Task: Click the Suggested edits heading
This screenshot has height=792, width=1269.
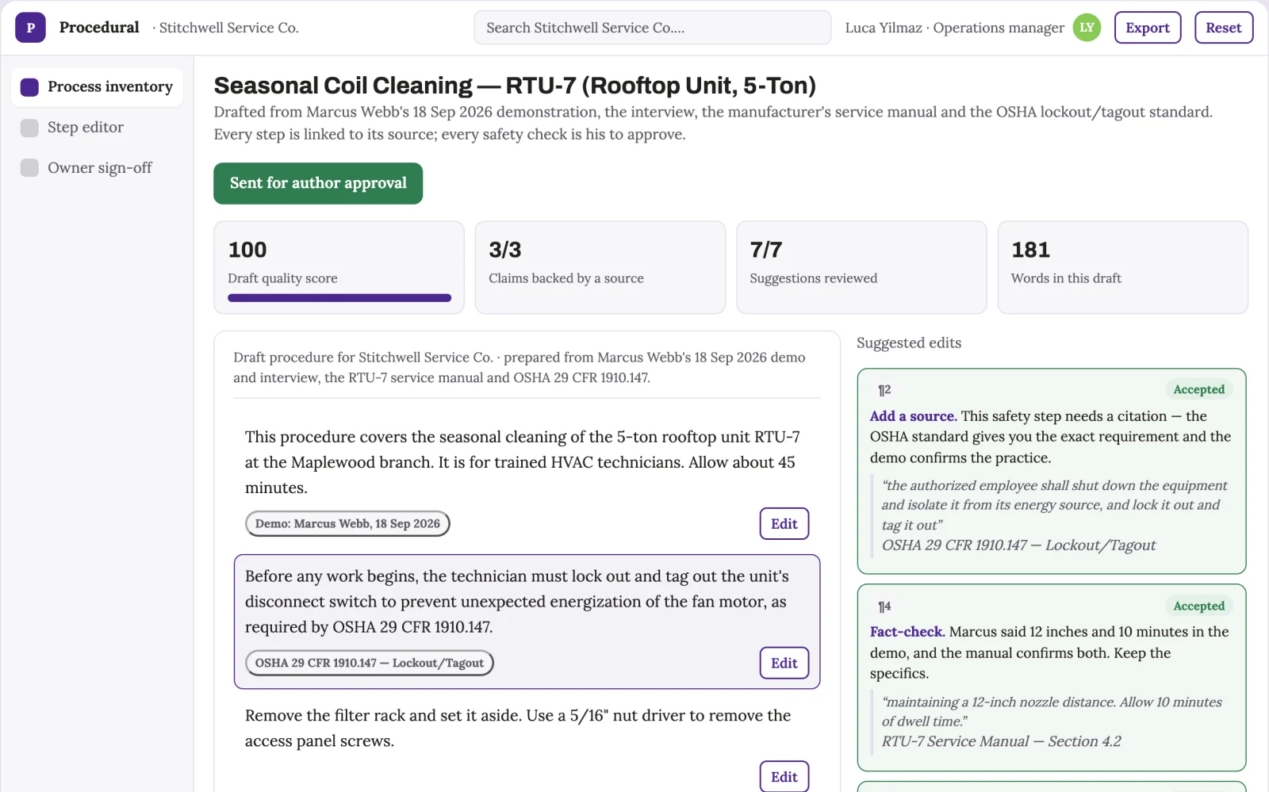Action: point(909,343)
